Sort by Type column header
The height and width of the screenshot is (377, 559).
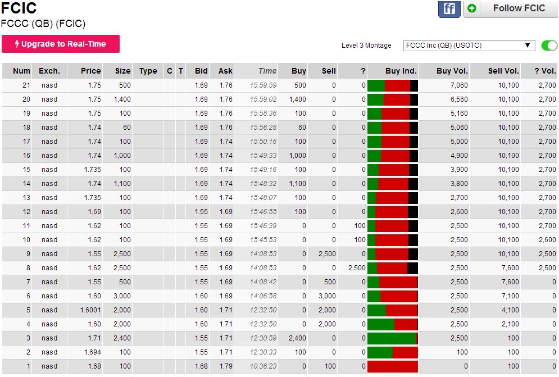pyautogui.click(x=148, y=71)
